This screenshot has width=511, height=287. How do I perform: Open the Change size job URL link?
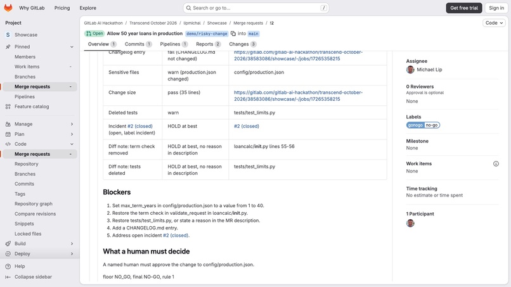(298, 96)
